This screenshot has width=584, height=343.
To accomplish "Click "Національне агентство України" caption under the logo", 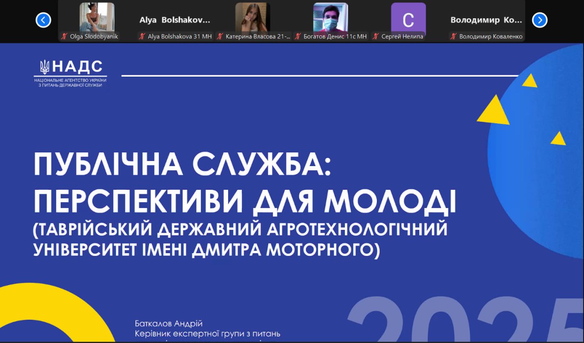I will point(70,80).
